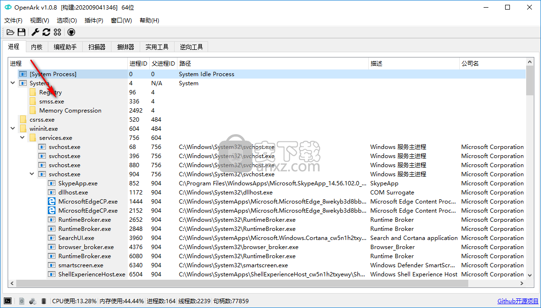The height and width of the screenshot is (308, 541).
Task: Click the Edge icon for process 2152
Action: point(51,210)
